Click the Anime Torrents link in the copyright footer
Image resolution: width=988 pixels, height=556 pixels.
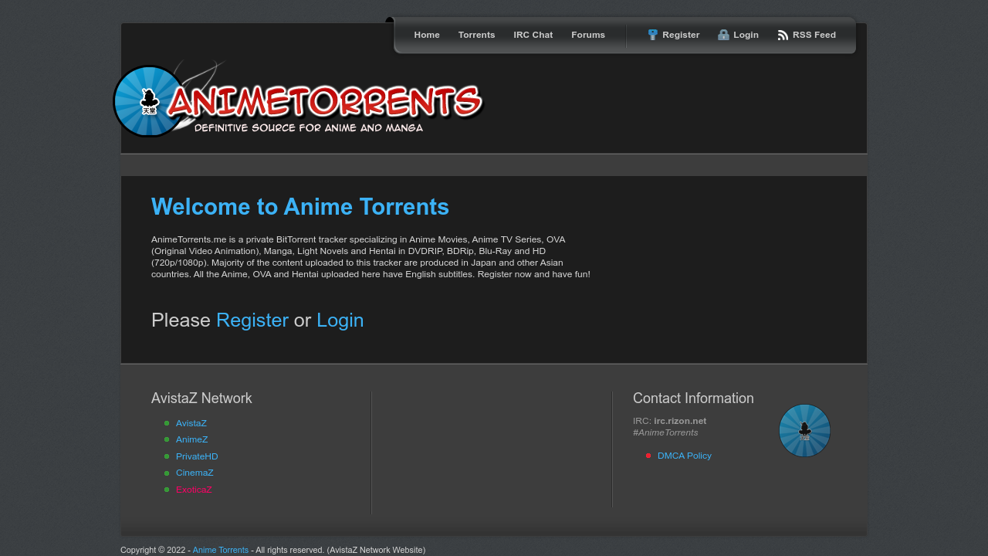pos(221,550)
